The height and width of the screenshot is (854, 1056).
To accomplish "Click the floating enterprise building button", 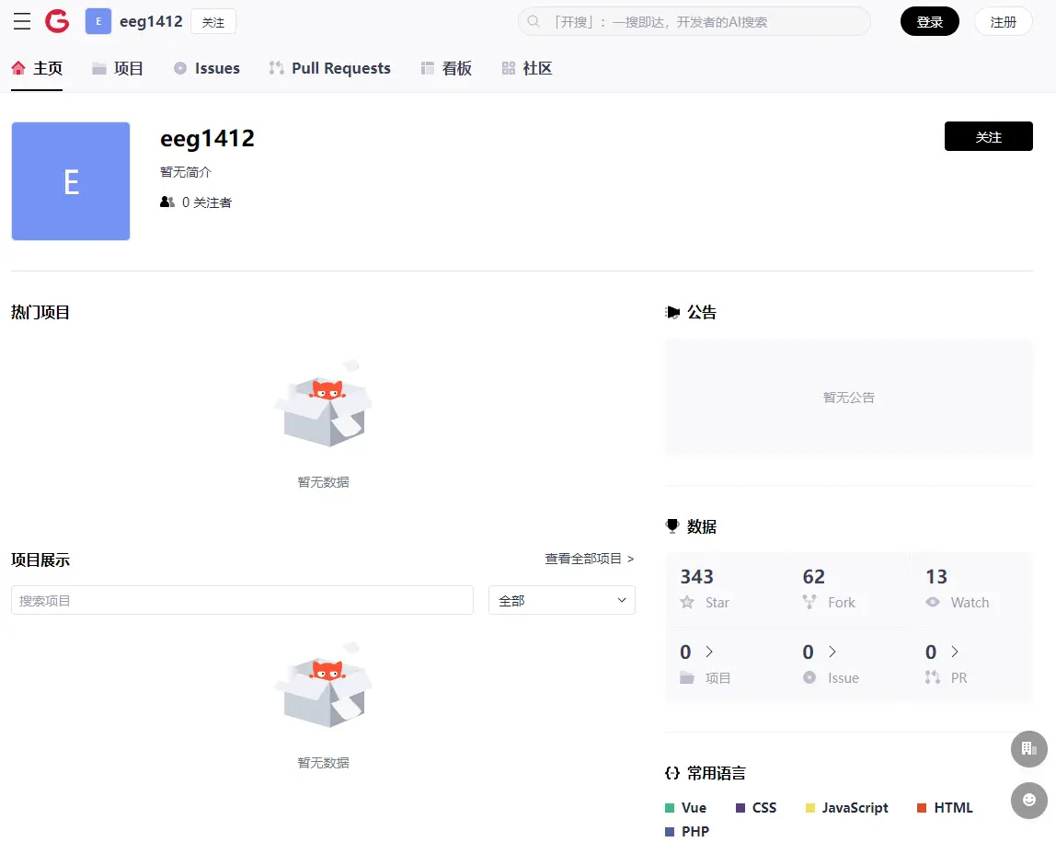I will (1028, 749).
